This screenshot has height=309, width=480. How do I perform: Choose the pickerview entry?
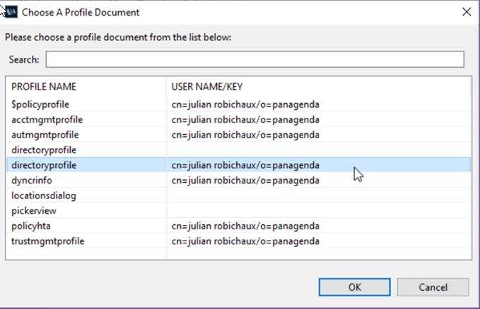click(238, 210)
